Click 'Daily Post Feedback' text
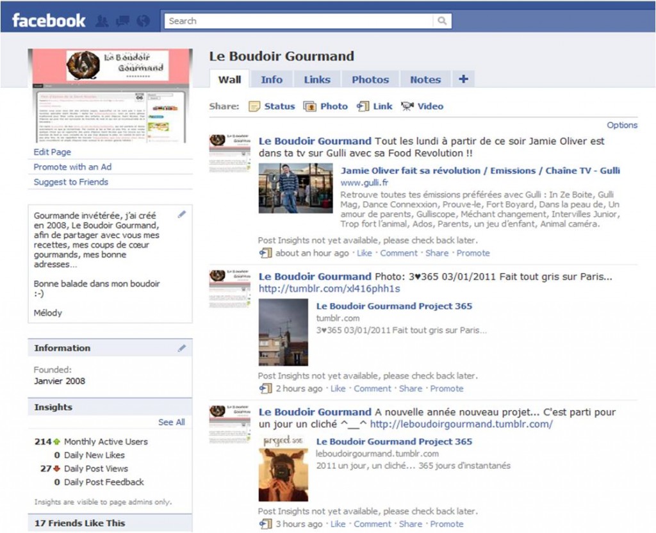Viewport: 656px width, 533px height. pyautogui.click(x=104, y=482)
